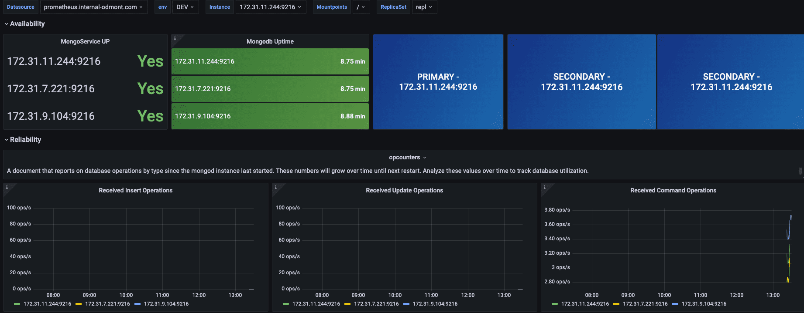
Task: Click the 3.80 ops/s axis label
Action: click(557, 210)
